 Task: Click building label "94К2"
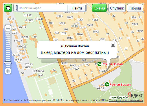tap(73, 65)
